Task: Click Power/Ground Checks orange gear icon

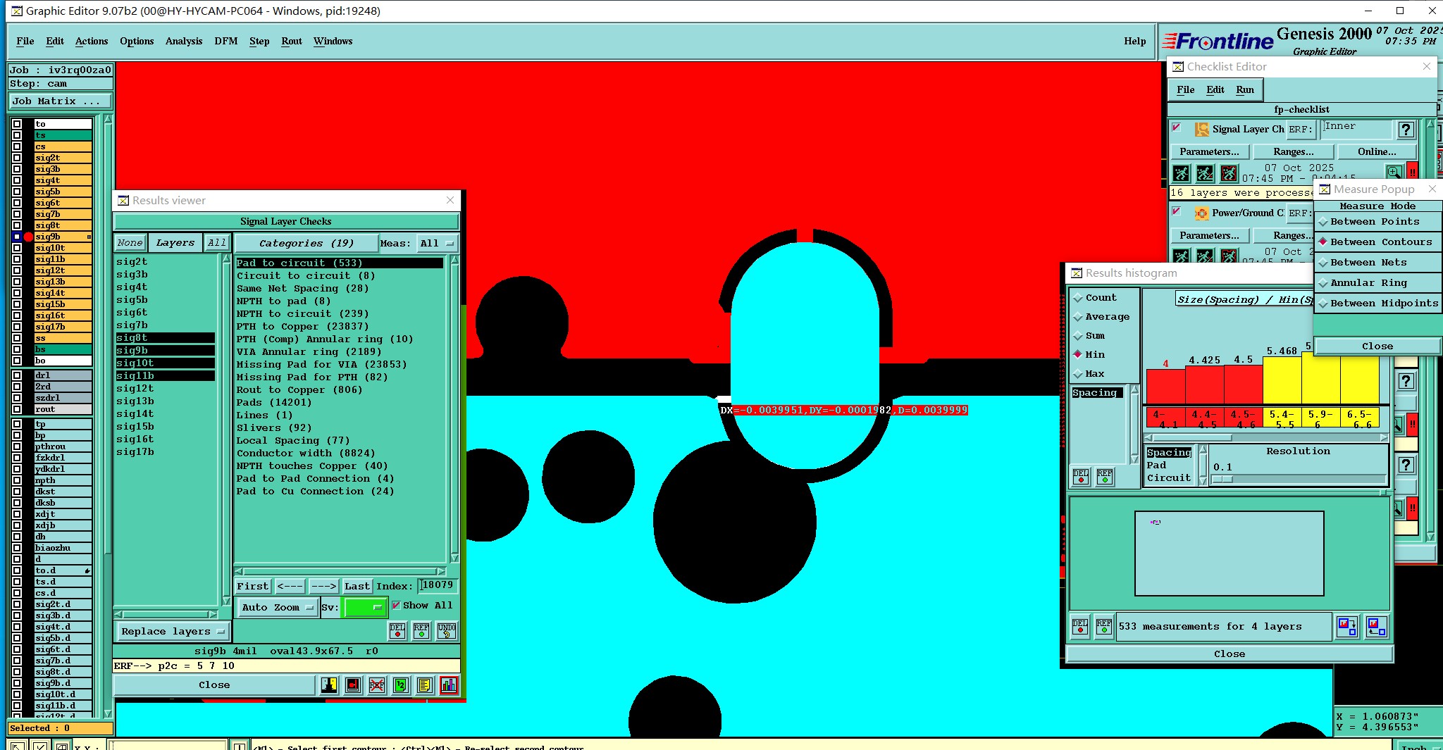Action: coord(1201,213)
